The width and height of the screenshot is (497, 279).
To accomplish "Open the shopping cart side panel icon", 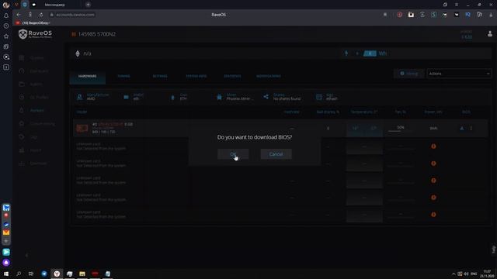I will [6, 208].
